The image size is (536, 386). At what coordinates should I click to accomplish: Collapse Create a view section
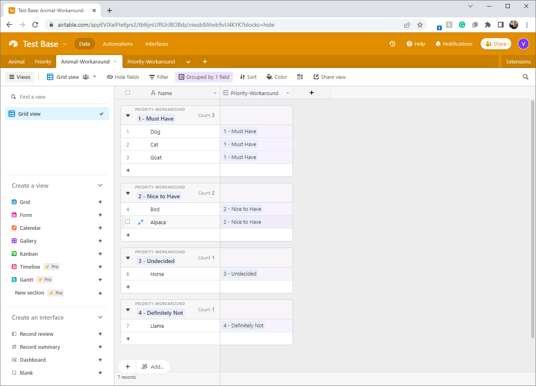click(x=100, y=185)
